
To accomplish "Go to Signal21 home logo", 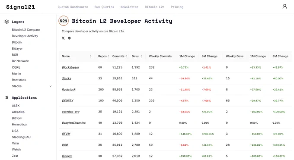I will 20,7.
